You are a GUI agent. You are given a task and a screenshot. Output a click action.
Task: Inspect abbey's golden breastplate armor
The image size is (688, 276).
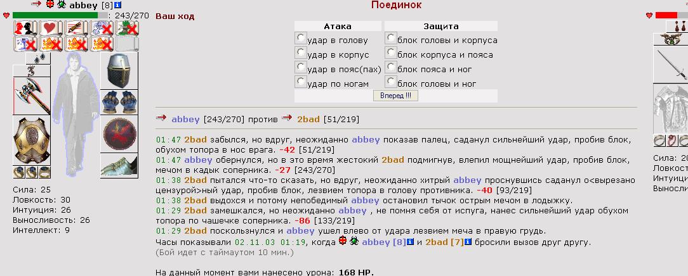pos(32,141)
